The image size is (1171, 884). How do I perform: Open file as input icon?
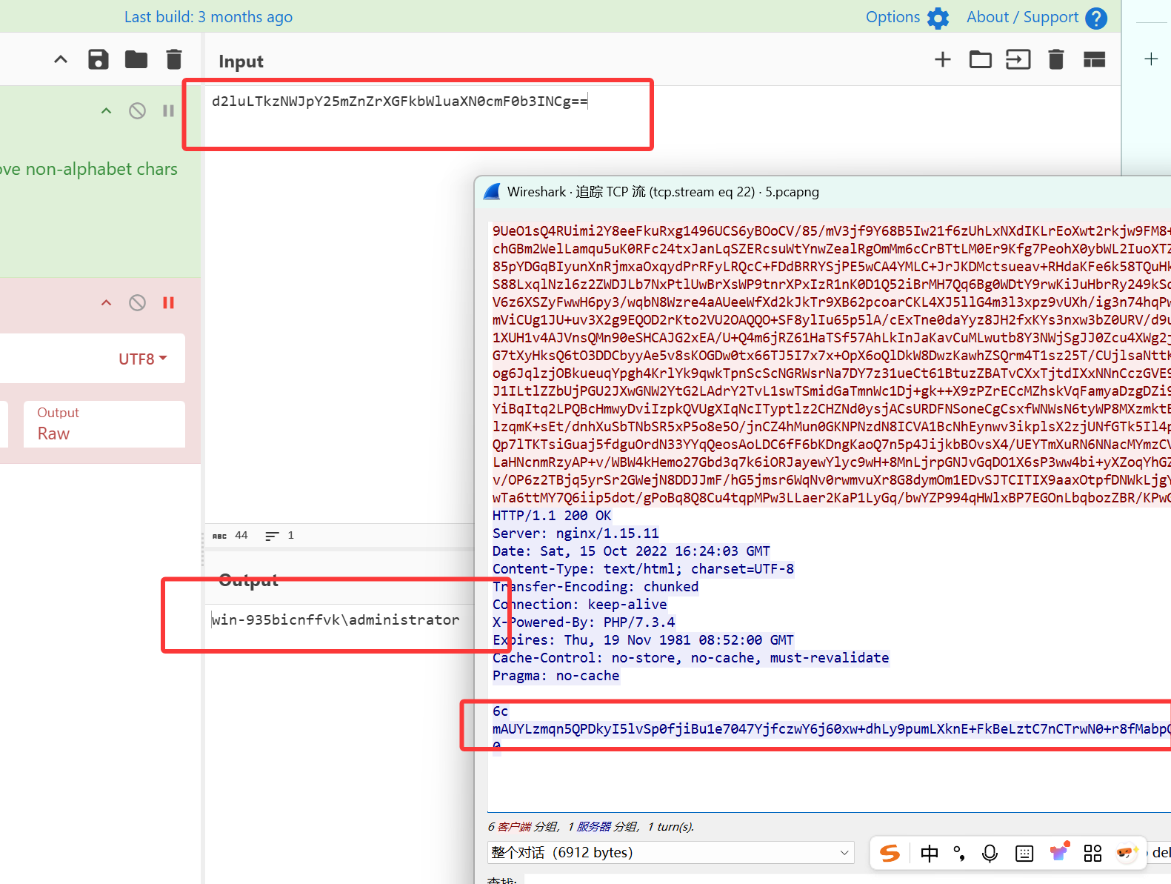click(1018, 59)
